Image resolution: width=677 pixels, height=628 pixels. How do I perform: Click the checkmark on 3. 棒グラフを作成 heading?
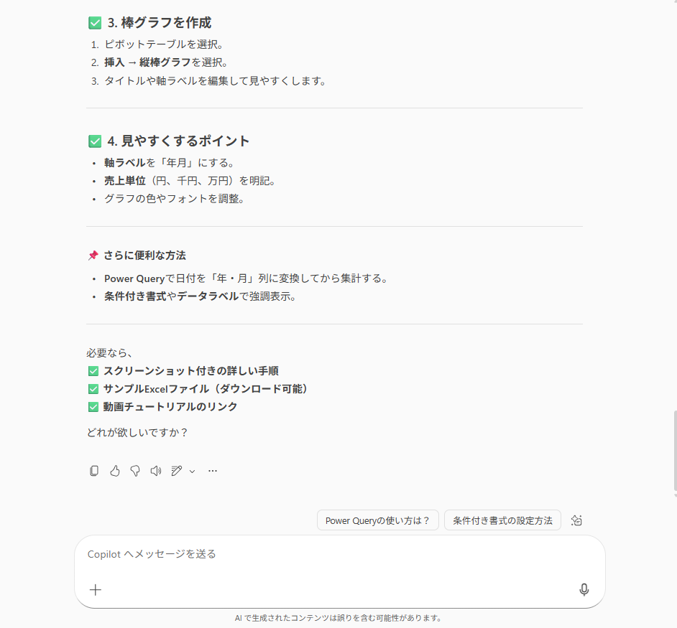pyautogui.click(x=95, y=23)
